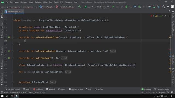Screen dimensions: 175x98
Task: Expand the collapsed OnButtonClick interface body
Action: pyautogui.click(x=53, y=82)
